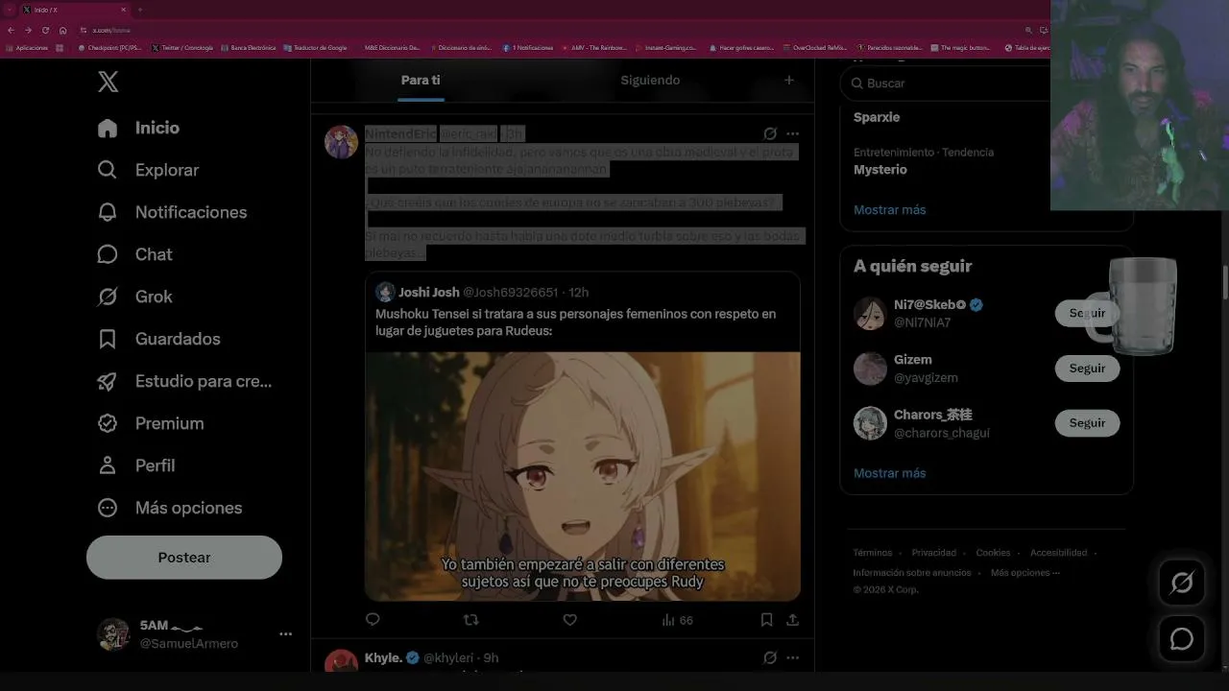Like NintendEric's post

(x=569, y=620)
